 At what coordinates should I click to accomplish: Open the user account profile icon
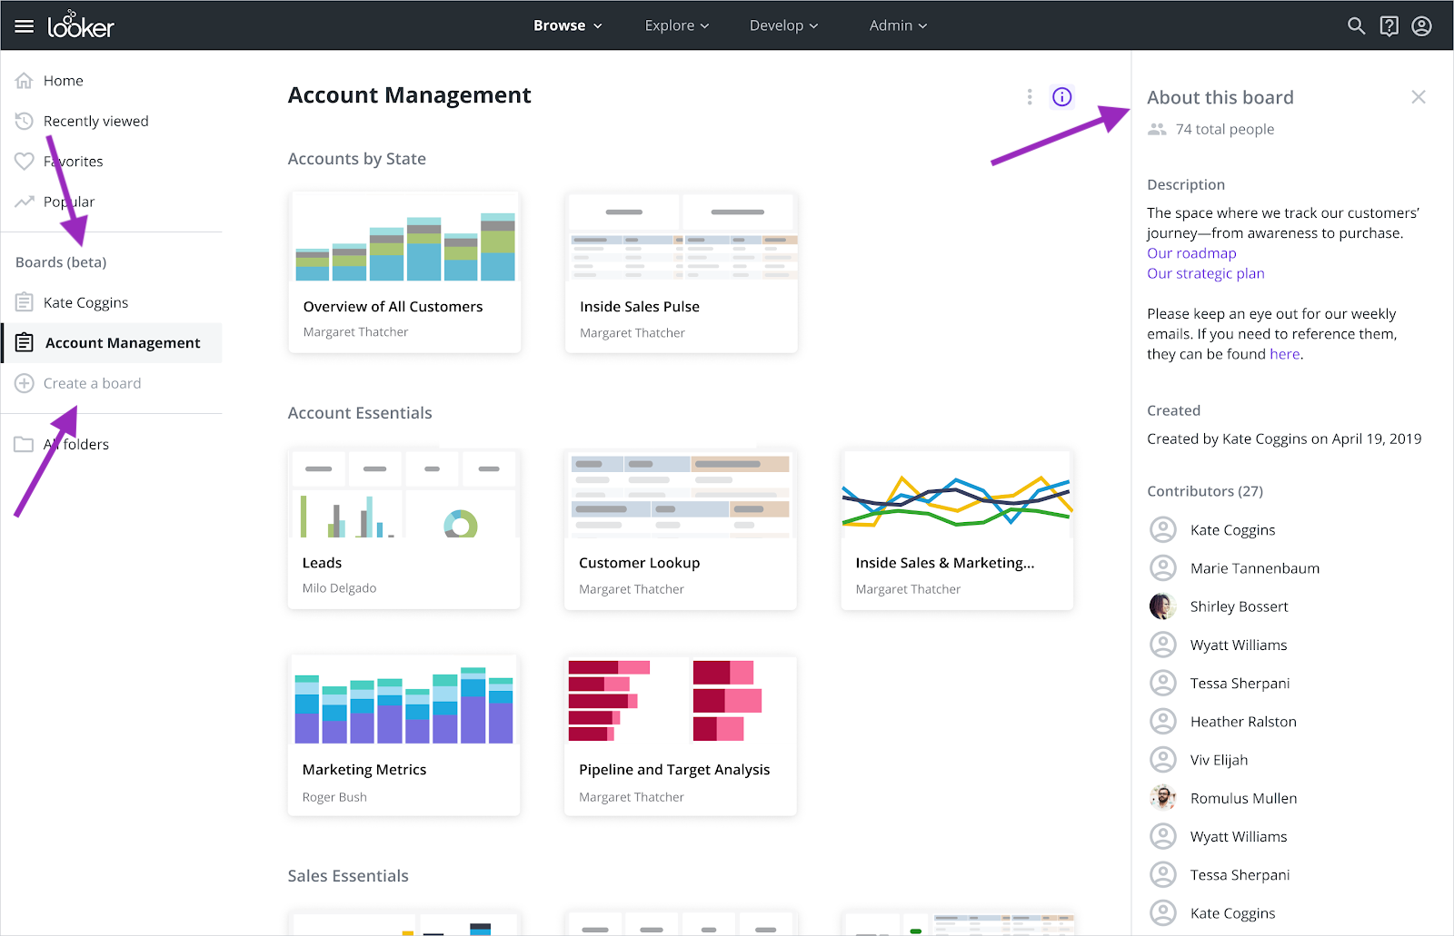1421,26
